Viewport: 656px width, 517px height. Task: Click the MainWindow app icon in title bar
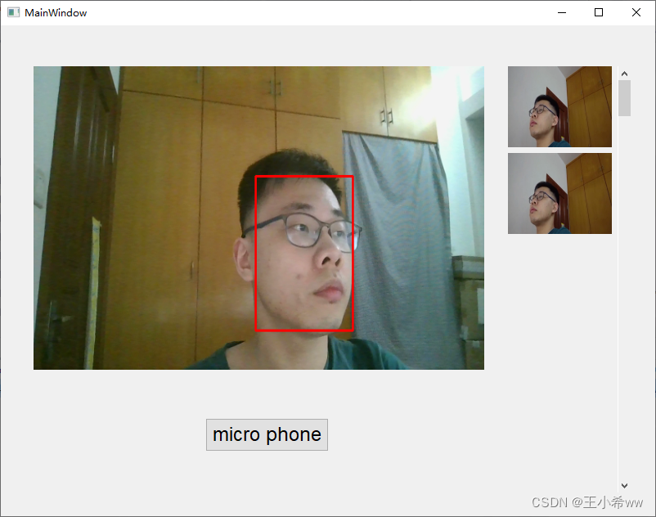click(13, 12)
